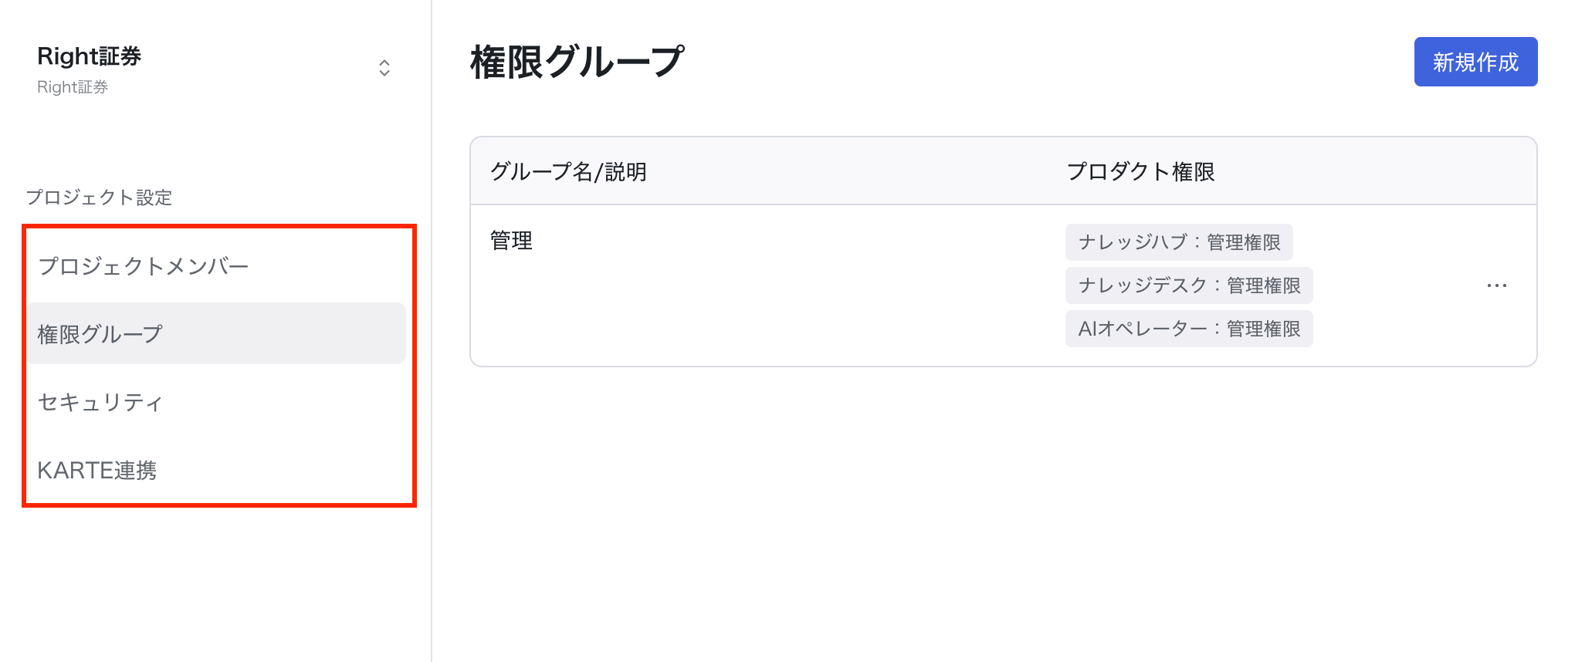Image resolution: width=1575 pixels, height=662 pixels.
Task: Click AIオペレーター：管理権限 tag
Action: 1189,329
